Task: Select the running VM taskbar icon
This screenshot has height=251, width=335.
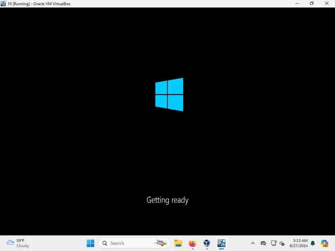Action: click(221, 243)
